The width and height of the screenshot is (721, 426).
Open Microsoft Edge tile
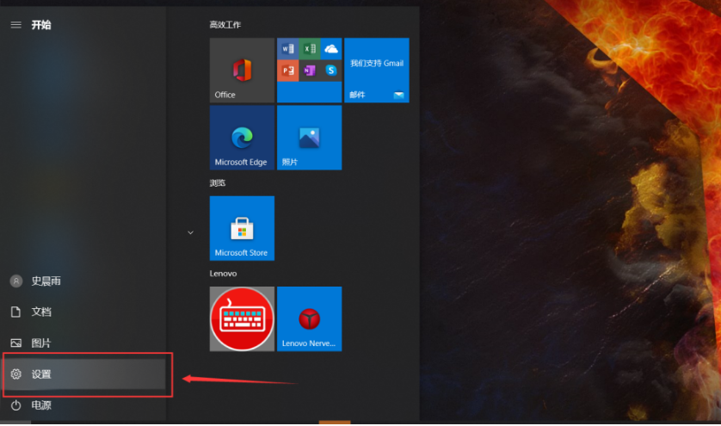coord(242,138)
